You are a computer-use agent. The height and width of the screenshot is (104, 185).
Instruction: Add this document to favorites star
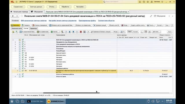pyautogui.click(x=22, y=16)
